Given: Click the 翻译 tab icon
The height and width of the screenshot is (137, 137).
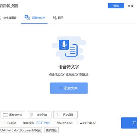Looking at the screenshot, I should tap(54, 18).
